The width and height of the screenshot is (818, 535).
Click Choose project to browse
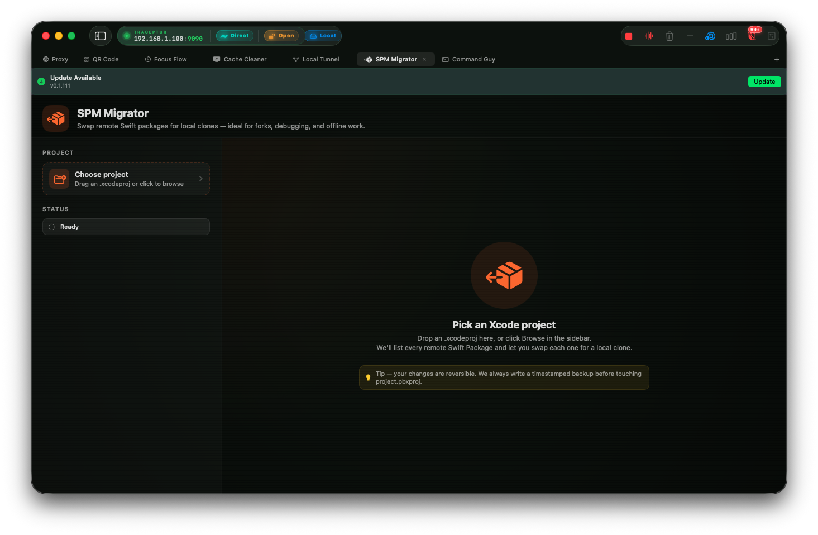[126, 179]
